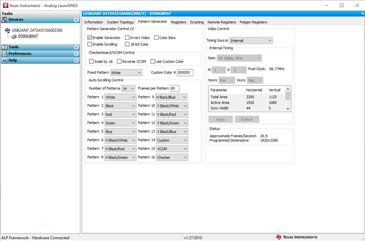Click the Help section header
Screen dimensions: 365x241
pyautogui.click(x=40, y=60)
